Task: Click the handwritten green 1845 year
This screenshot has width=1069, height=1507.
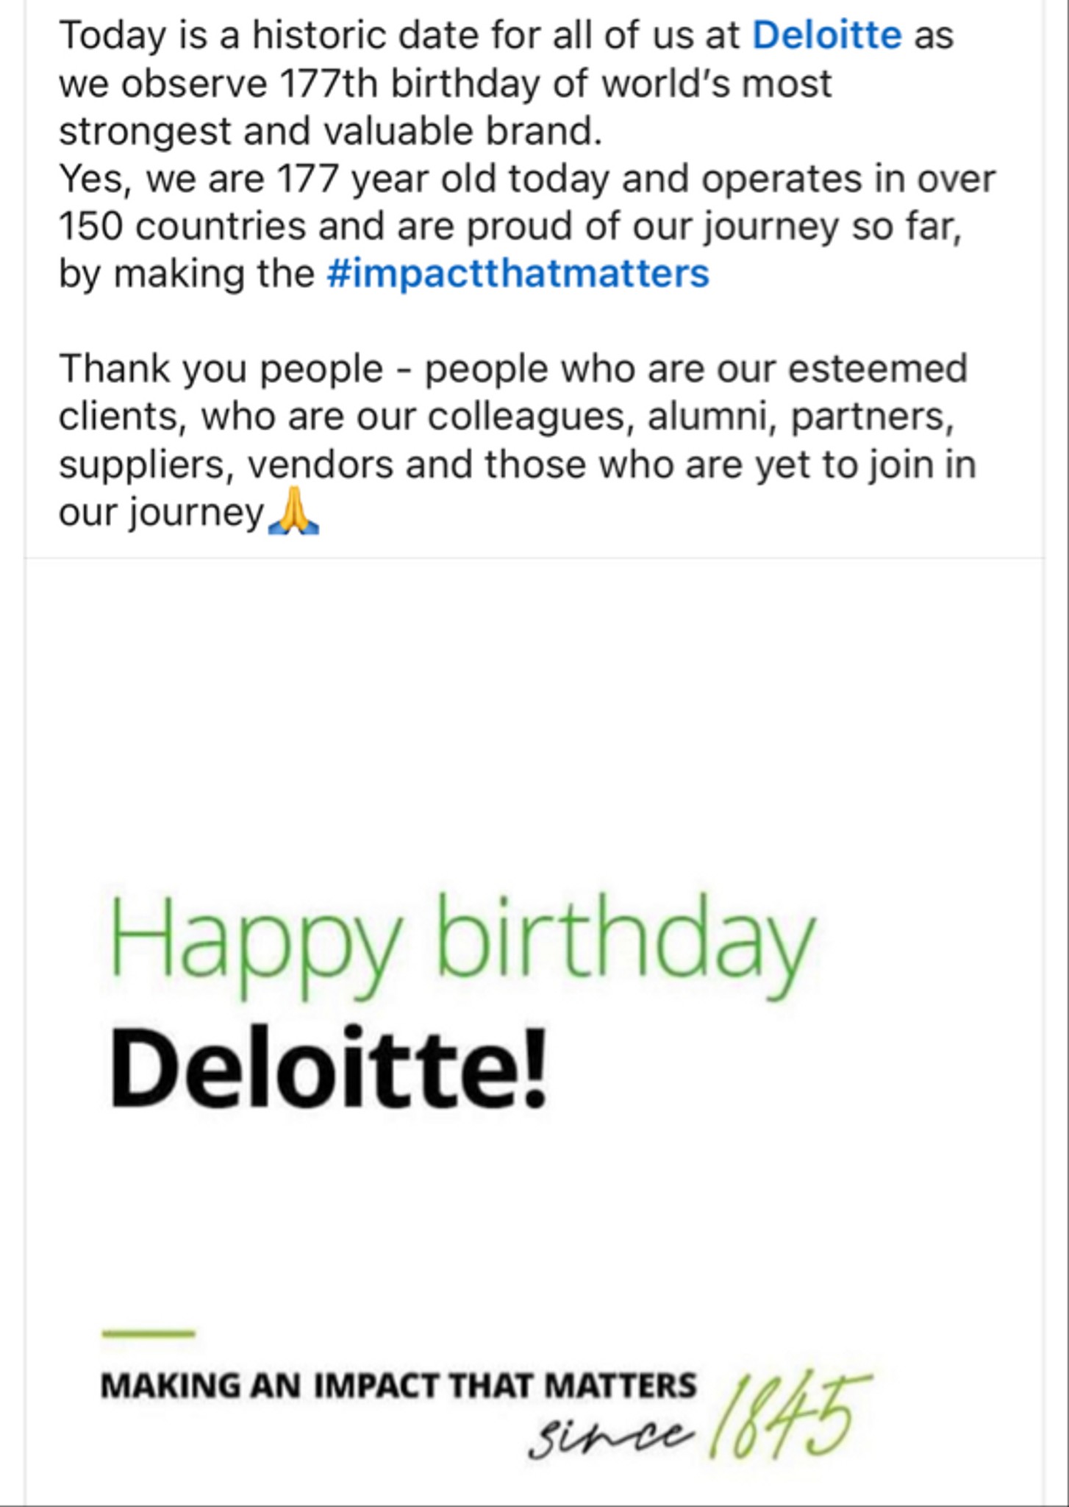Action: tap(789, 1416)
